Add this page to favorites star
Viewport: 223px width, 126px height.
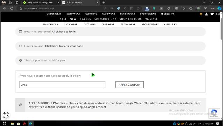tap(138, 8)
